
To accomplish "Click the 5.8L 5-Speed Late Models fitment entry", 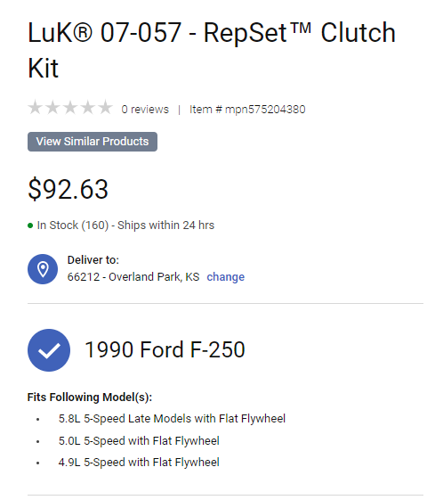I will [172, 419].
